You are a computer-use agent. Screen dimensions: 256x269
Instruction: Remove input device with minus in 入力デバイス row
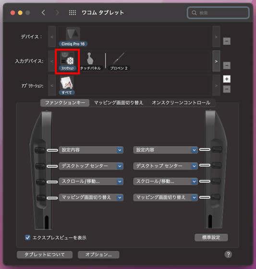coord(227,65)
